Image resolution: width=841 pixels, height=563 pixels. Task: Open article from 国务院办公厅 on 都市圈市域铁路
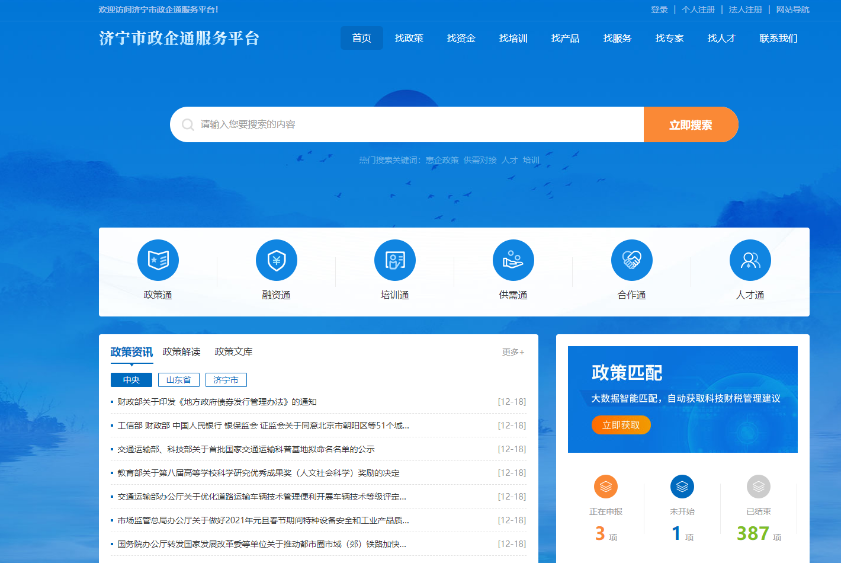tap(262, 544)
